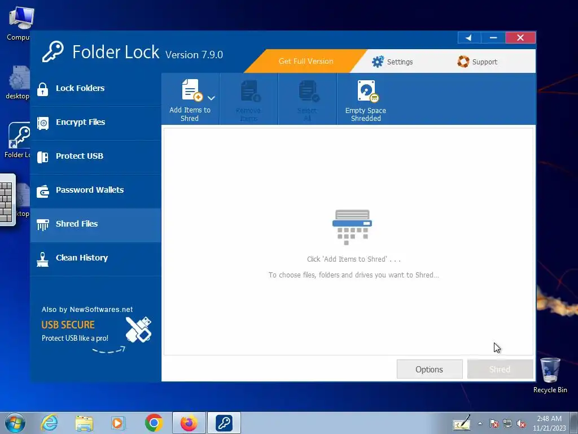Click the Lock Folders padlock icon

(43, 89)
